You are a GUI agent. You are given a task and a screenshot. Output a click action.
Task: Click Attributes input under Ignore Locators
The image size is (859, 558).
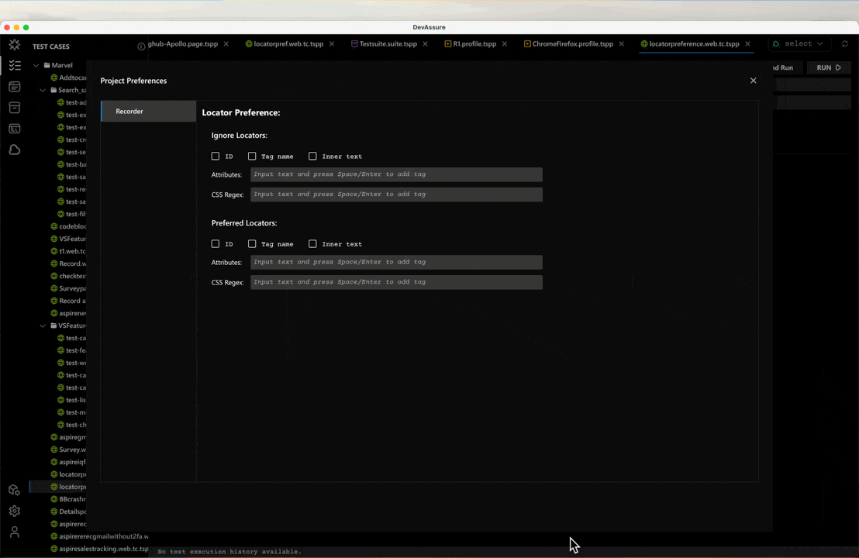395,174
